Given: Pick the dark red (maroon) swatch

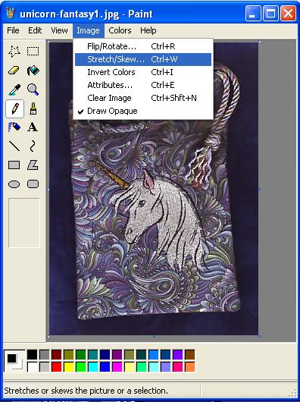Looking at the screenshot, I should tap(57, 355).
